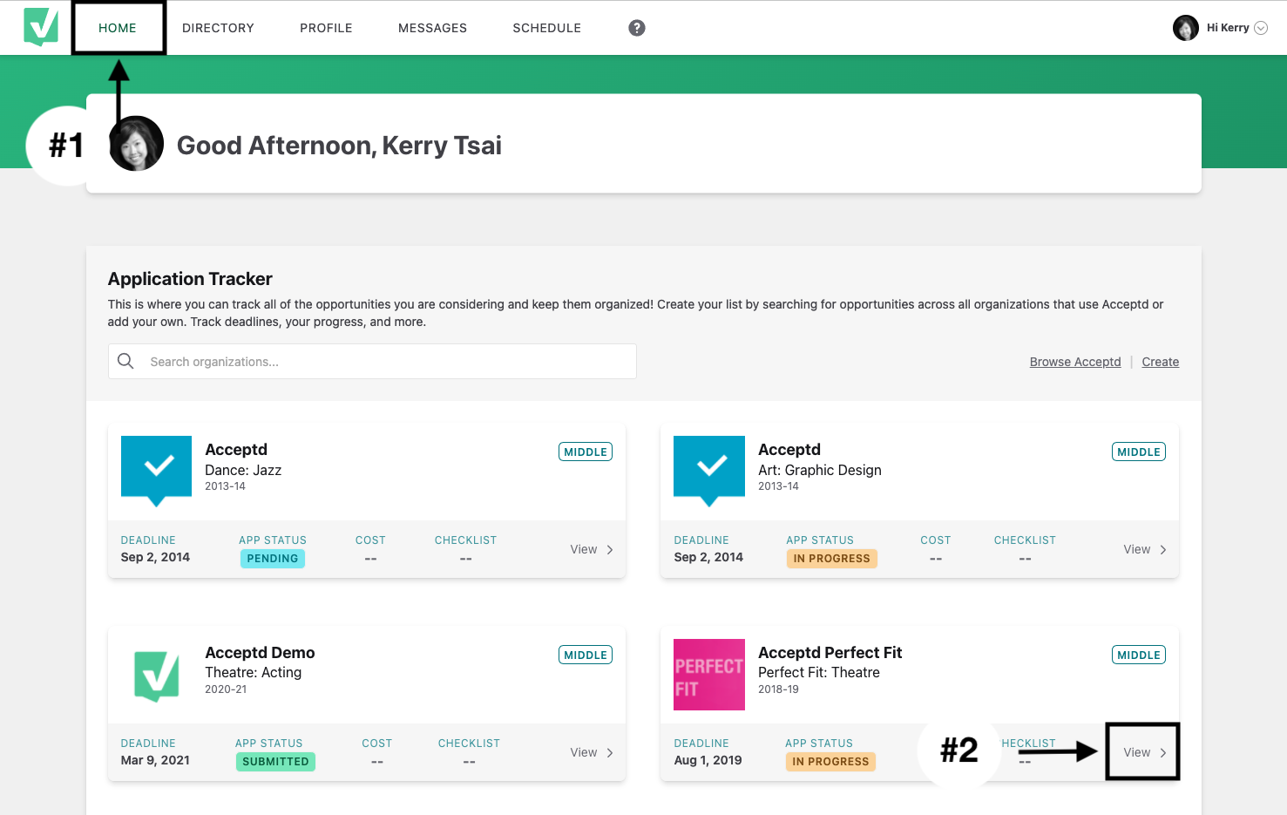Image resolution: width=1287 pixels, height=815 pixels.
Task: Click the profile avatar next to Hi Kerry
Action: 1186,28
